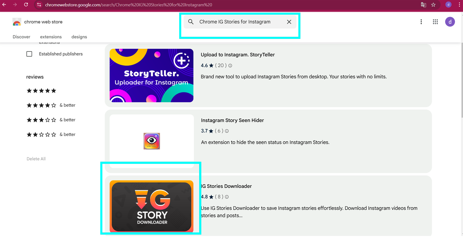Open the translate page icon
This screenshot has width=463, height=241.
coord(423,5)
